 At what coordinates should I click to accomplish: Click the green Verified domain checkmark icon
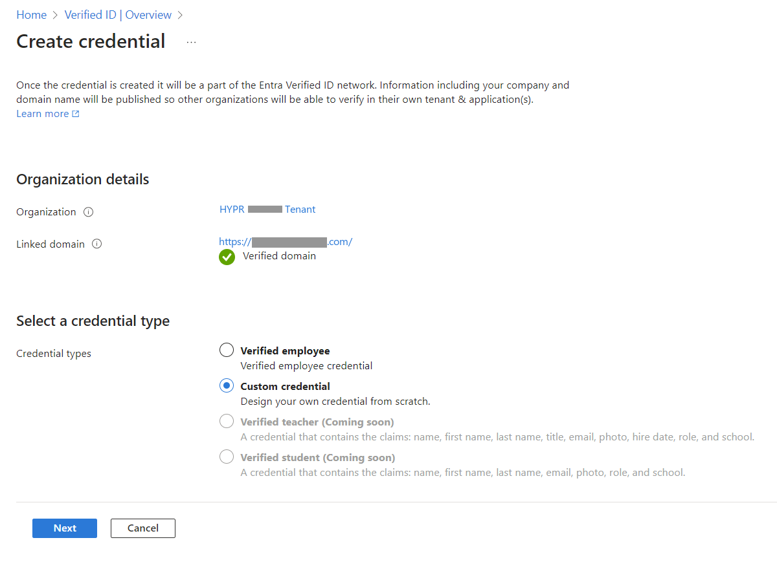click(227, 257)
